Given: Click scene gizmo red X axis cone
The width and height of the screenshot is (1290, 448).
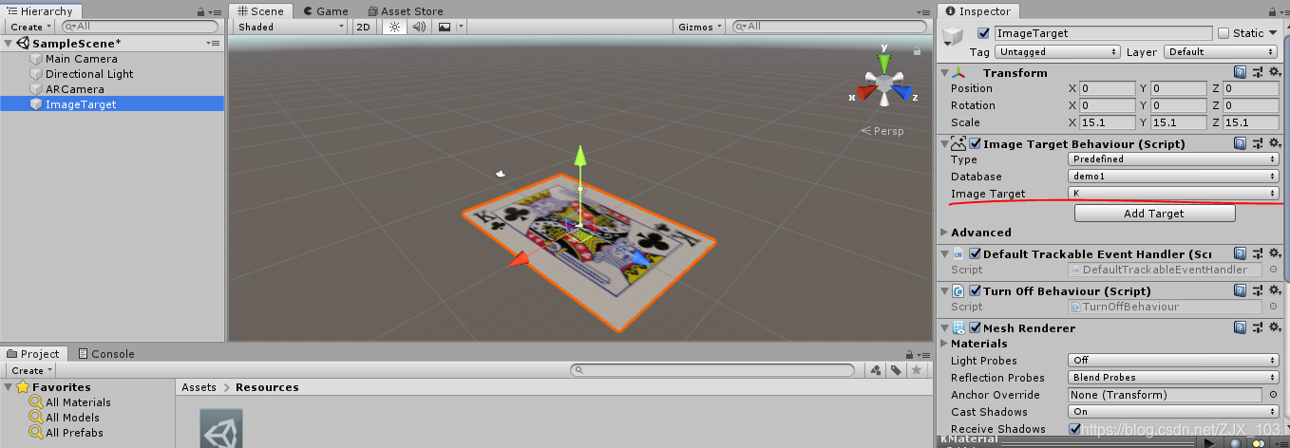Looking at the screenshot, I should click(x=863, y=95).
